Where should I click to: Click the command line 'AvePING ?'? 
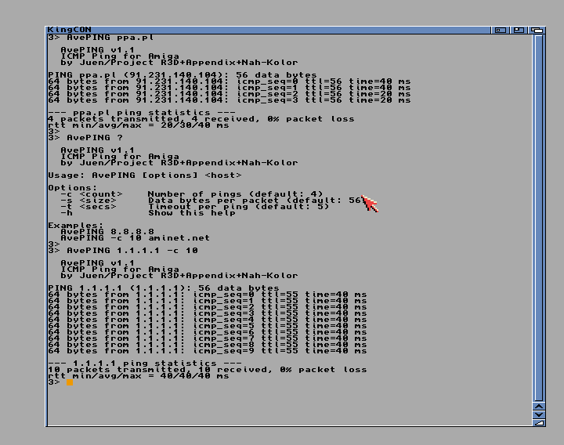95,138
